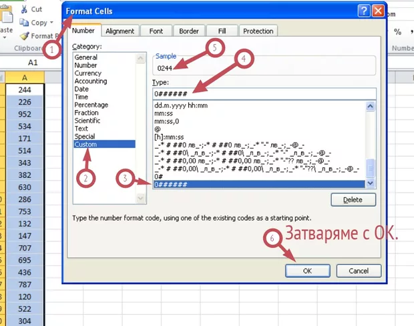Click cell containing 787
The width and height of the screenshot is (414, 326).
[25, 285]
